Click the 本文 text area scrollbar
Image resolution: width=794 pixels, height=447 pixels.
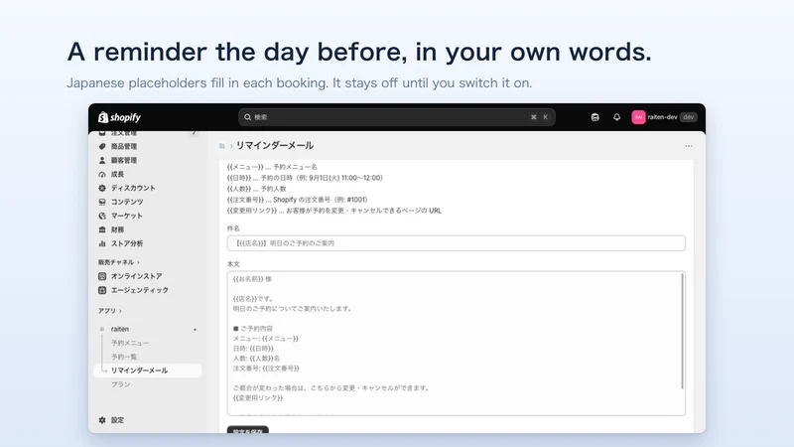pyautogui.click(x=682, y=332)
